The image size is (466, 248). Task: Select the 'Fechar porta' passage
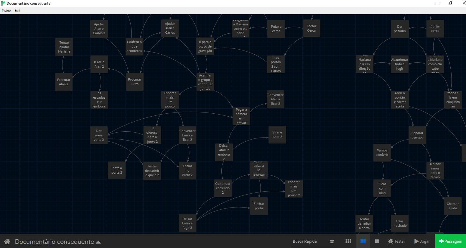pyautogui.click(x=259, y=206)
